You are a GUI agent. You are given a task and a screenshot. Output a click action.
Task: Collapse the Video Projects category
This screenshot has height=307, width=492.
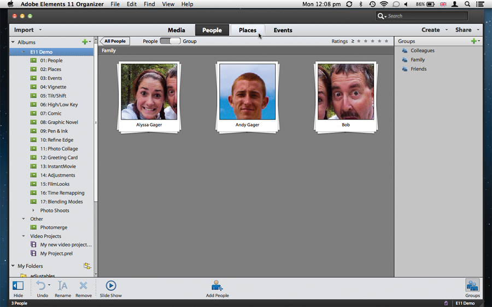[24, 236]
